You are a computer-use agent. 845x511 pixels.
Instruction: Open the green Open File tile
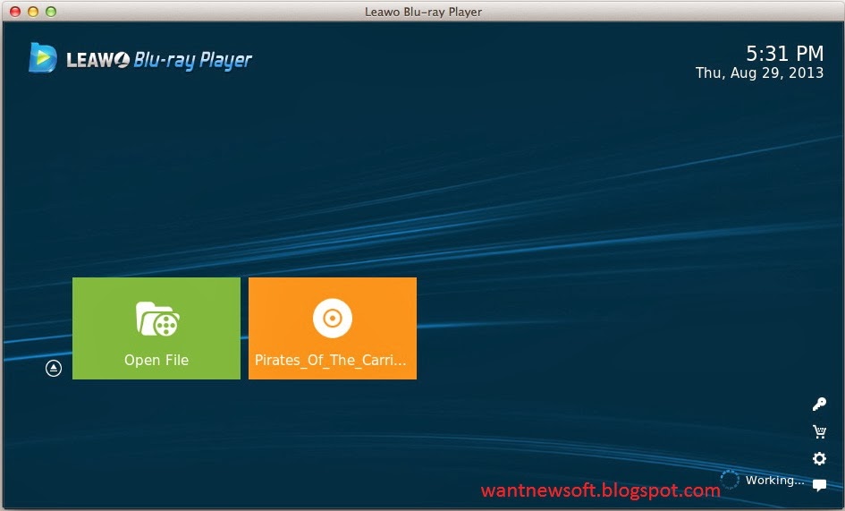coord(156,328)
